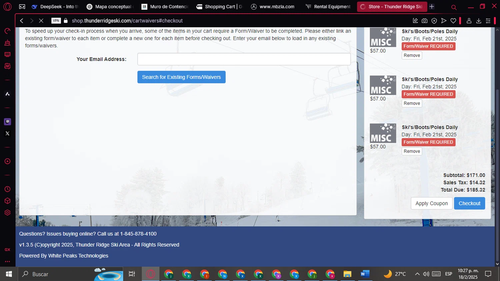Open Easy Setup sliders icon
Image resolution: width=500 pixels, height=281 pixels.
(x=488, y=21)
